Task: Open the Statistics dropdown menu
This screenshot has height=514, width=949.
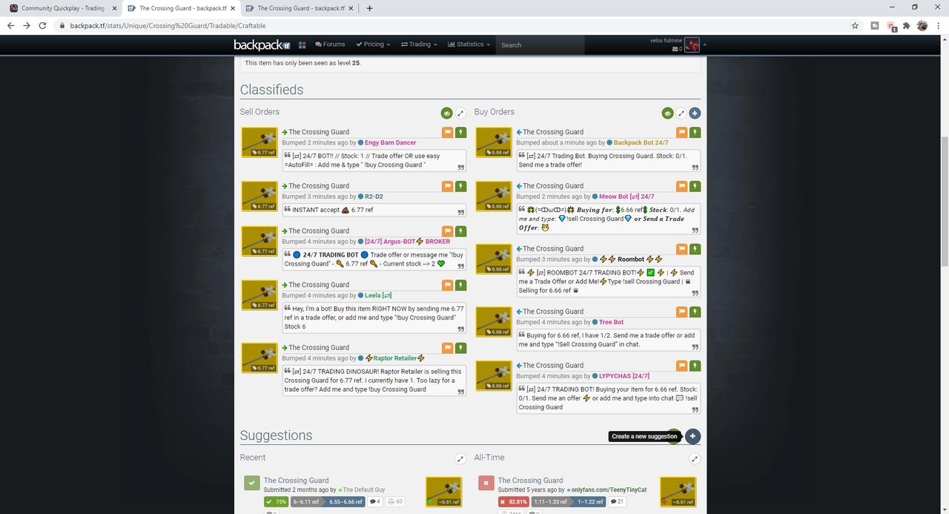Action: point(469,45)
